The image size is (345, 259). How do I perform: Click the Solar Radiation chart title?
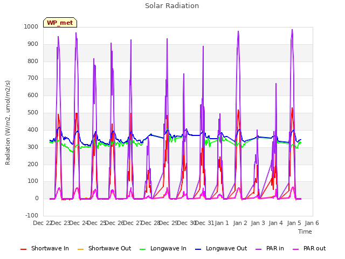[172, 6]
